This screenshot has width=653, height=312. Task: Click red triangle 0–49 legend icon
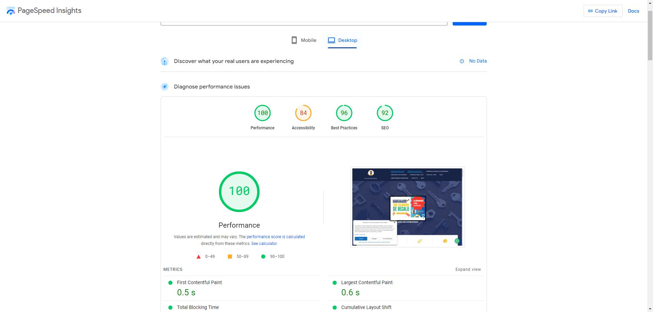pos(199,257)
